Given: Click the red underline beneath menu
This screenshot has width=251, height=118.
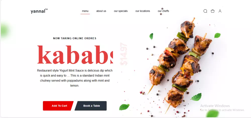Looking at the screenshot, I should 85,14.
